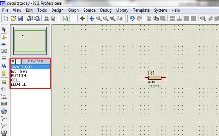Toggle the grid display icon
219x136 pixels.
coord(73,19)
